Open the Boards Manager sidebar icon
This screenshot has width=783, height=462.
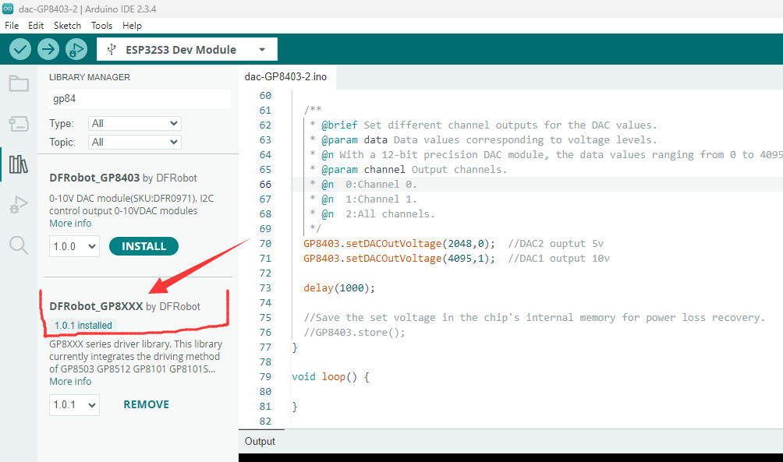click(x=19, y=124)
